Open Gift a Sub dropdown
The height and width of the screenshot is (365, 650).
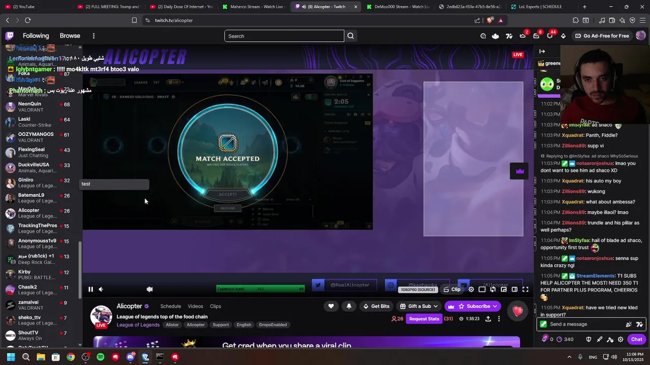(419, 306)
